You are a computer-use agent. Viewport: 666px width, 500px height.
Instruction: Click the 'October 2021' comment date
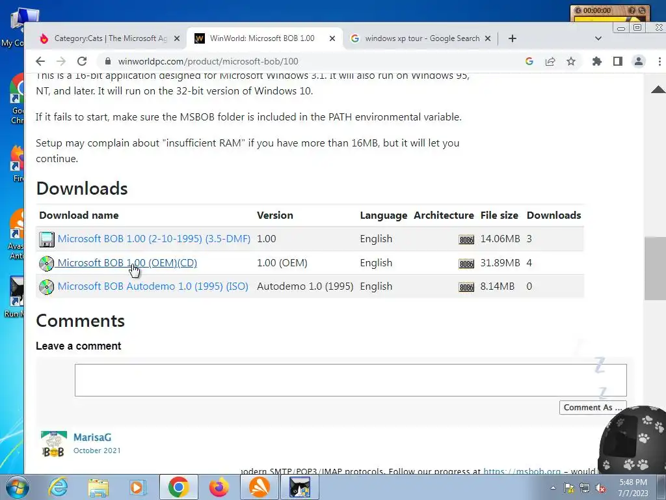point(97,451)
